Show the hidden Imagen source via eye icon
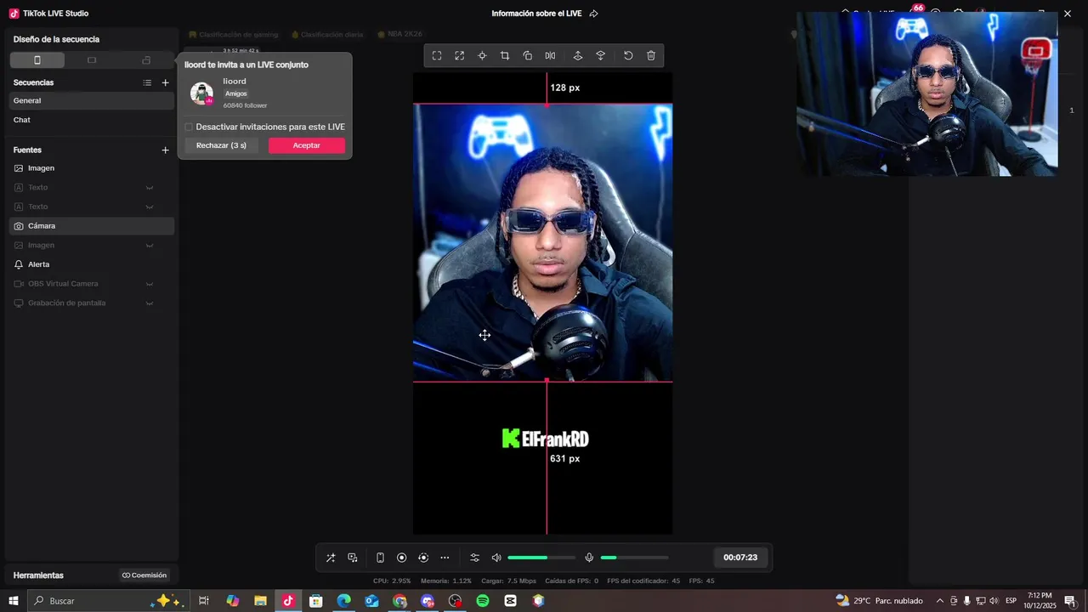 (x=150, y=245)
